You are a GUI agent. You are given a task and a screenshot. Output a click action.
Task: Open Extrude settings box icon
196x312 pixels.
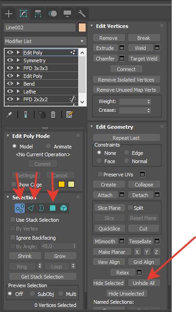point(122,48)
